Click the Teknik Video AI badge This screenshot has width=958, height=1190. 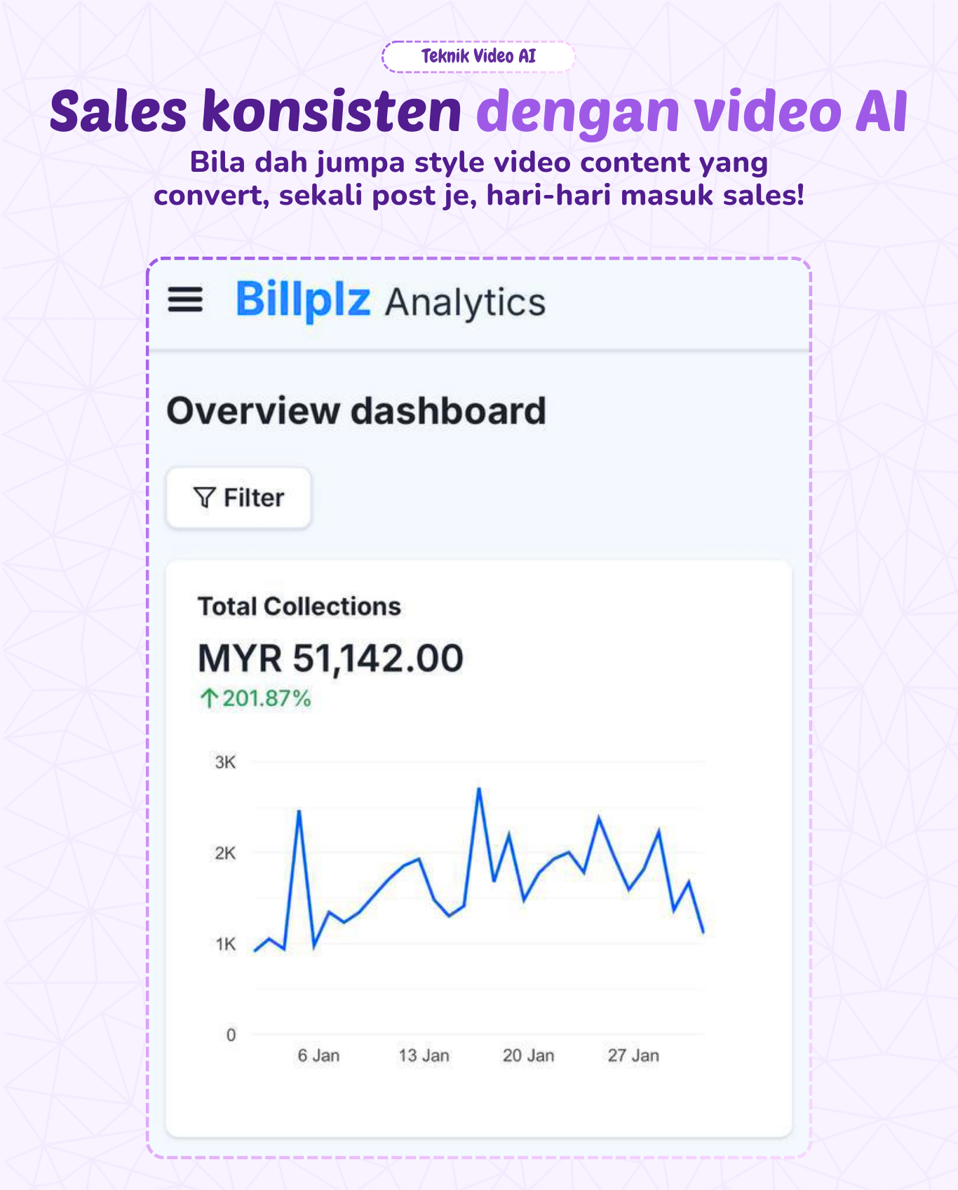point(478,57)
